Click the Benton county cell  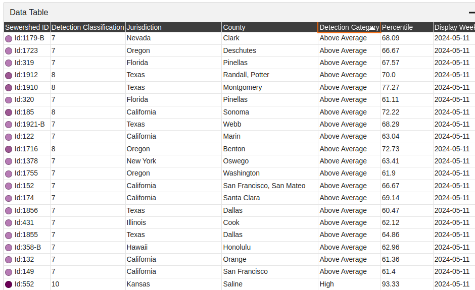(270, 149)
